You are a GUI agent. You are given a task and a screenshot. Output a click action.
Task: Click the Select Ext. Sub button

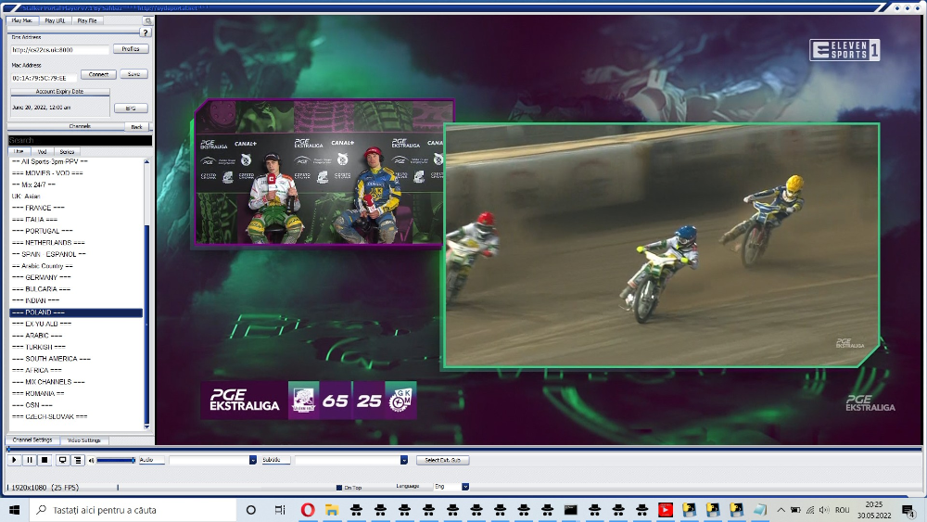pos(443,460)
